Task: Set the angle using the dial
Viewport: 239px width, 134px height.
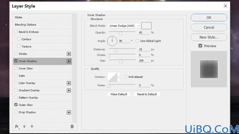Action: pyautogui.click(x=112, y=41)
